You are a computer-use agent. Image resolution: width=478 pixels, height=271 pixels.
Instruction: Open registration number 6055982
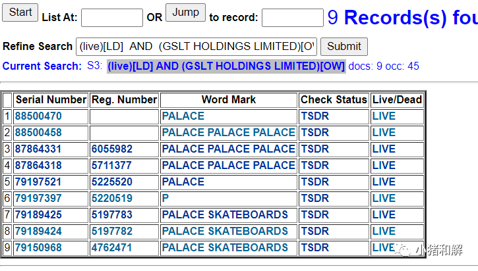(112, 149)
